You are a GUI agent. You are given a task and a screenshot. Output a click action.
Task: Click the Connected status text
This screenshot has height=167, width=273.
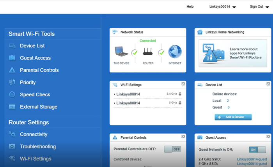[x=148, y=40]
